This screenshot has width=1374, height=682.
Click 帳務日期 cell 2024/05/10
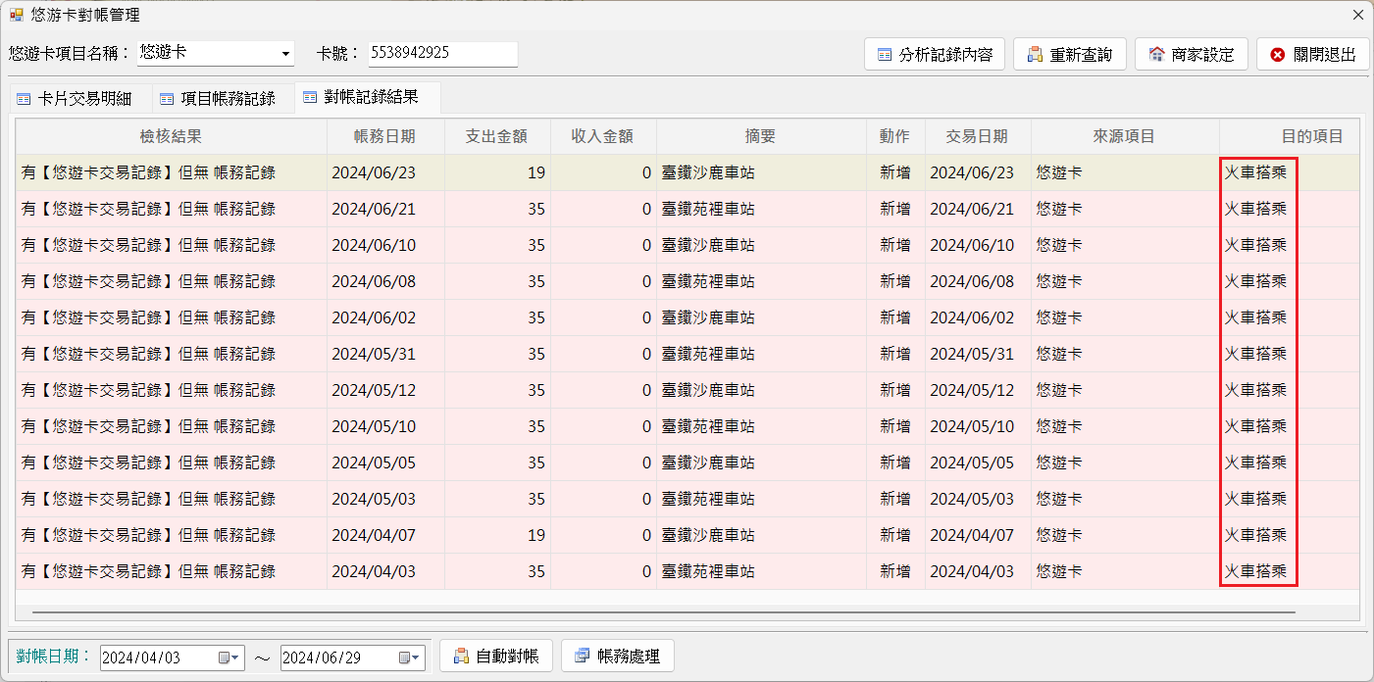pyautogui.click(x=385, y=426)
